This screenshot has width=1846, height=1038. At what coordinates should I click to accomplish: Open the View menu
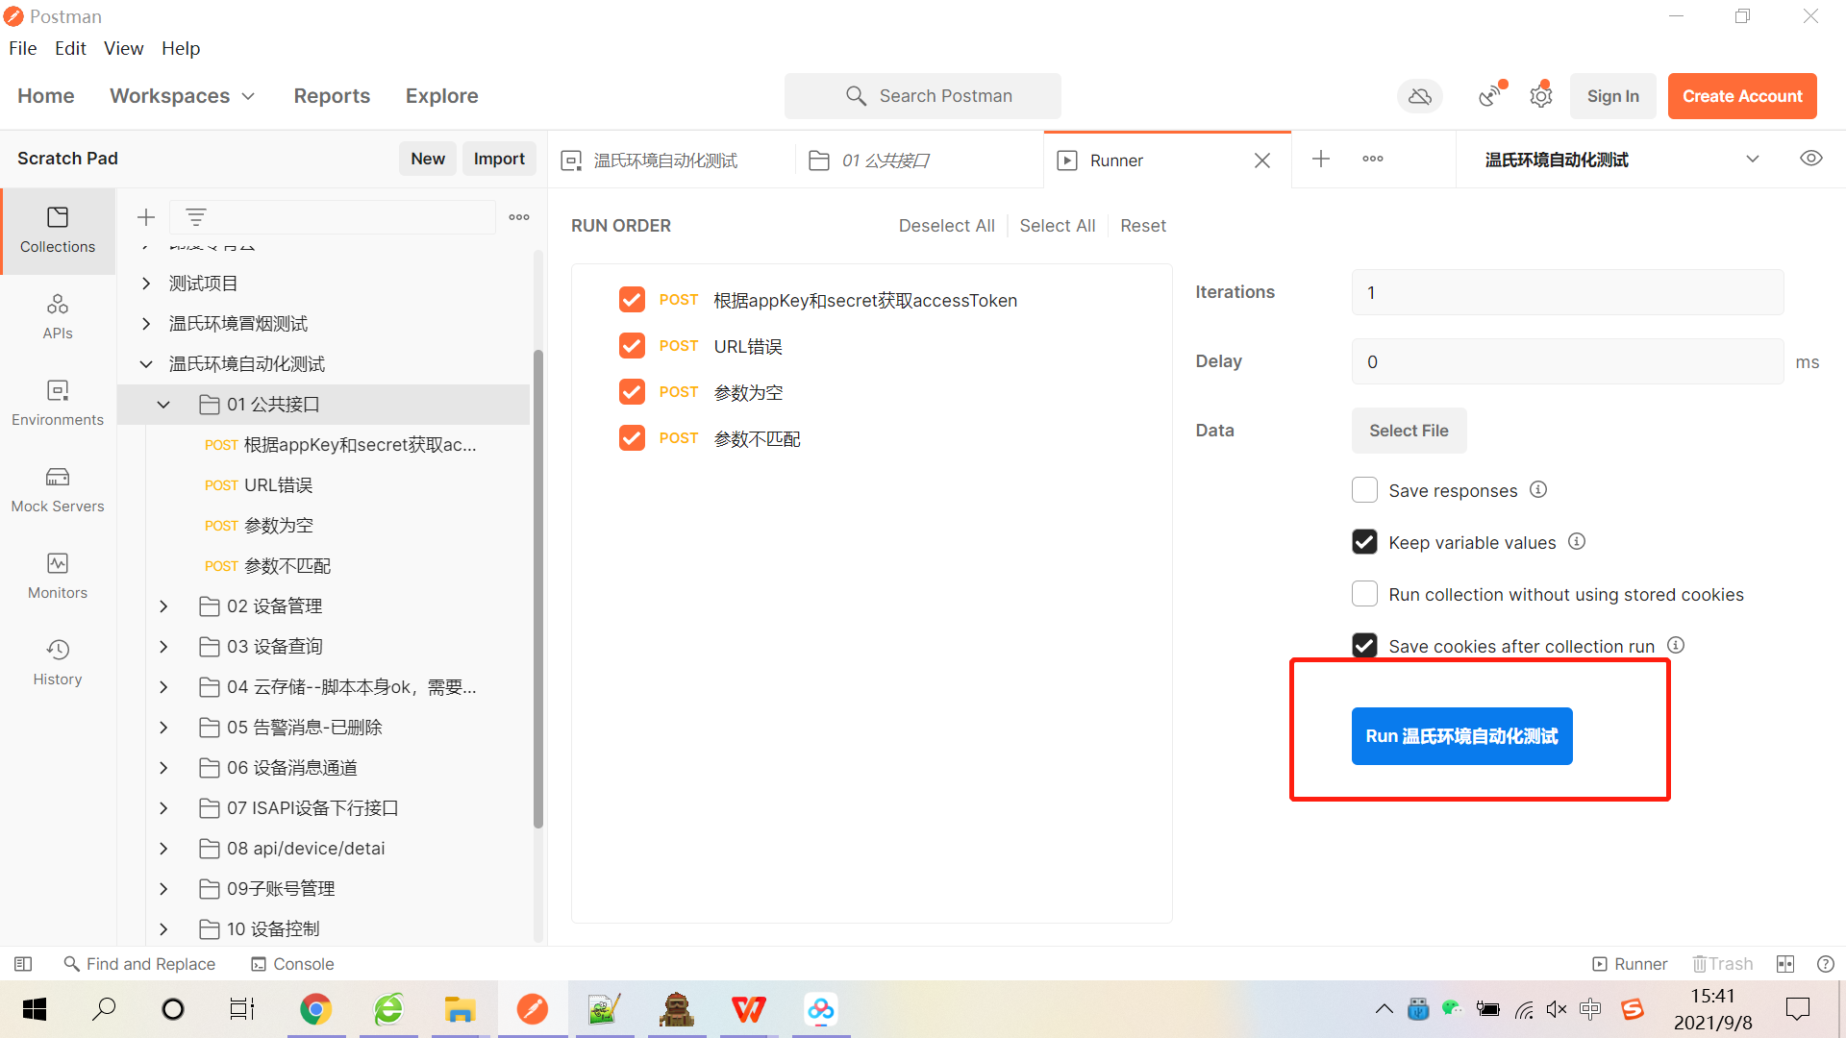coord(123,48)
